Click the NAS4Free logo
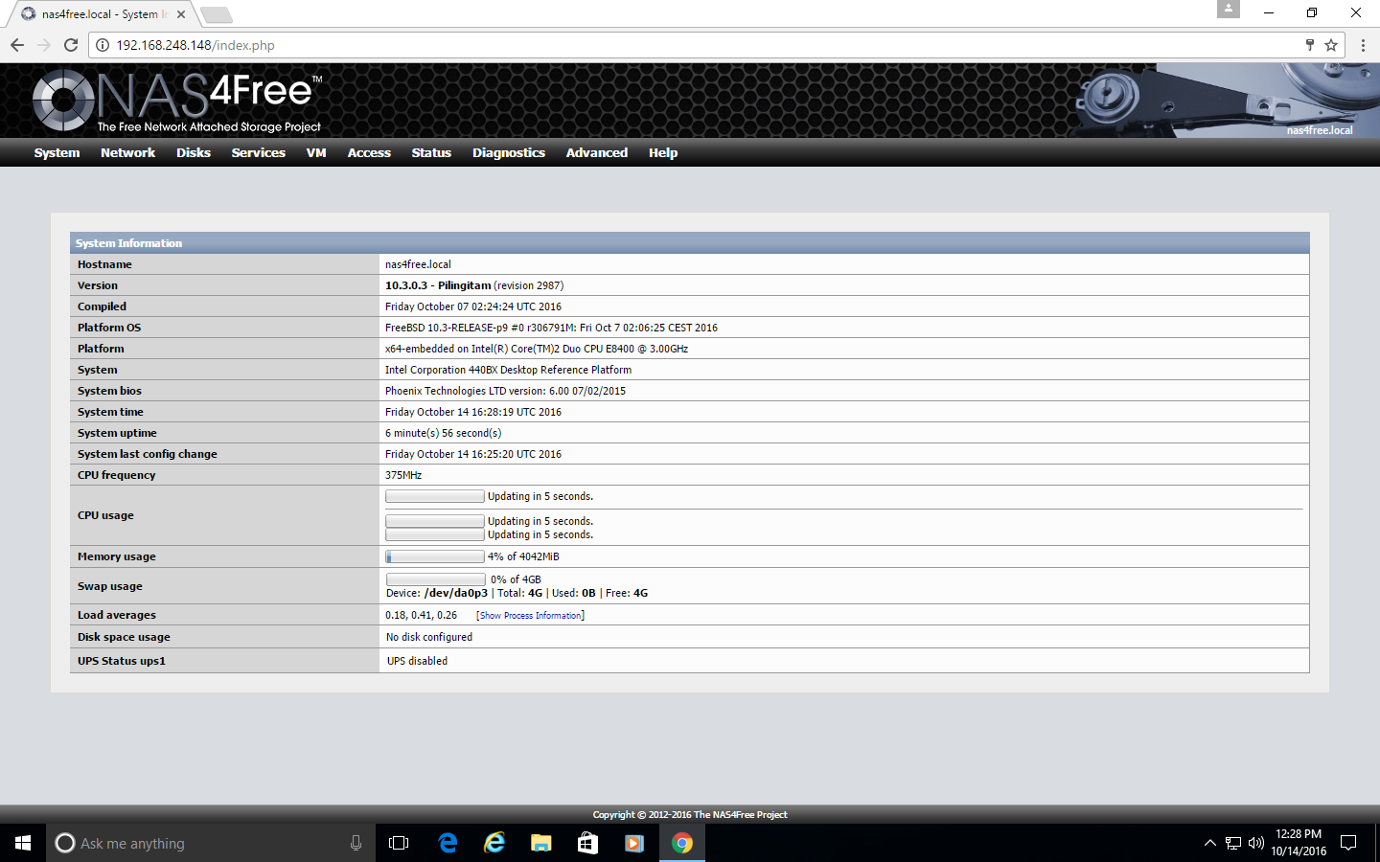1380x862 pixels. tap(177, 101)
